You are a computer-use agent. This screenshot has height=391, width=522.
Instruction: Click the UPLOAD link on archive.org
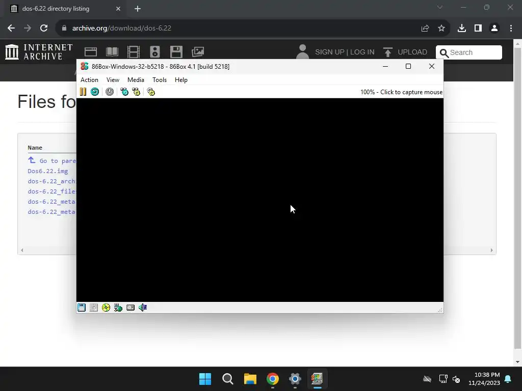[x=405, y=52]
